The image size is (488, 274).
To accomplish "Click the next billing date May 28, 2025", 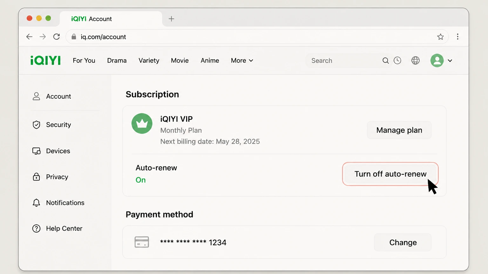I will (210, 141).
